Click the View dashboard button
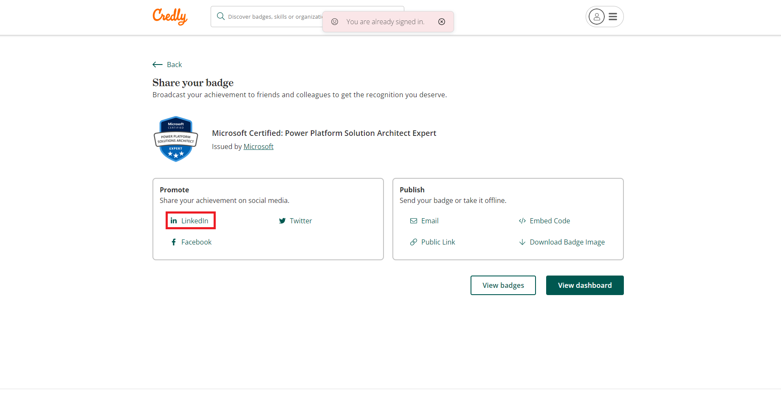Viewport: 781px width, 408px height. pyautogui.click(x=585, y=285)
